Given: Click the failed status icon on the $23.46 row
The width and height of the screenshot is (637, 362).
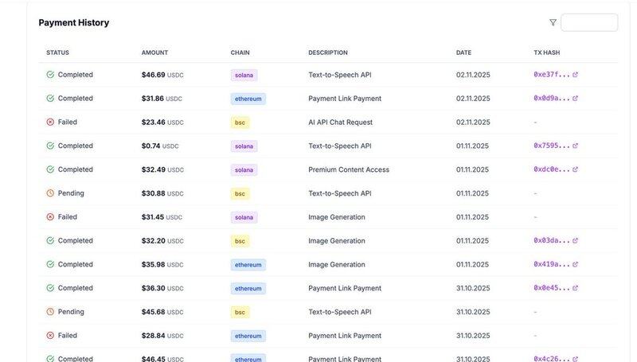Looking at the screenshot, I should (50, 123).
